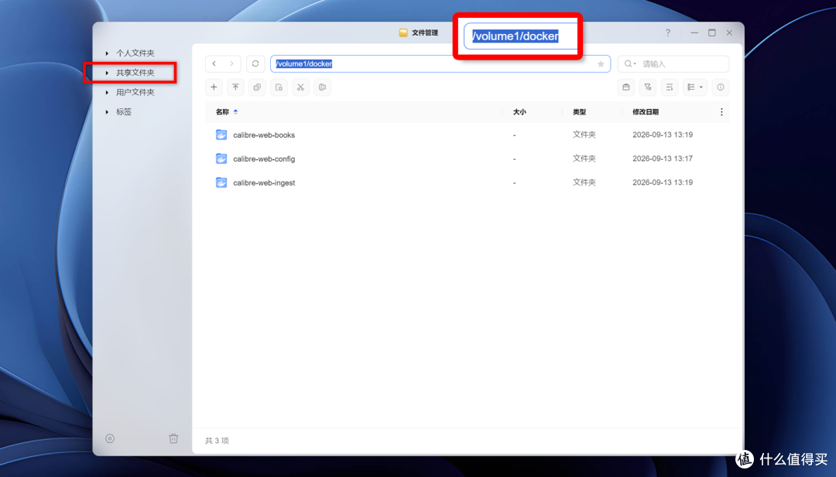Click the filter icon in toolbar

point(648,87)
